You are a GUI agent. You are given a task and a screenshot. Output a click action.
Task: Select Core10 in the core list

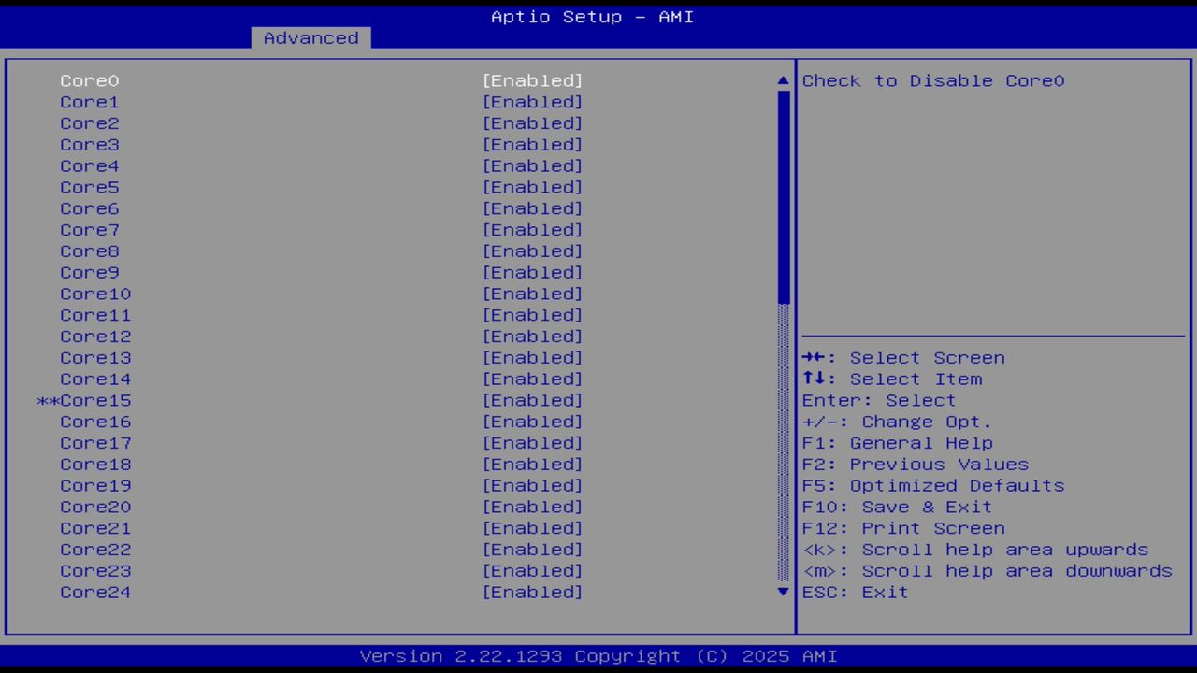tap(94, 294)
